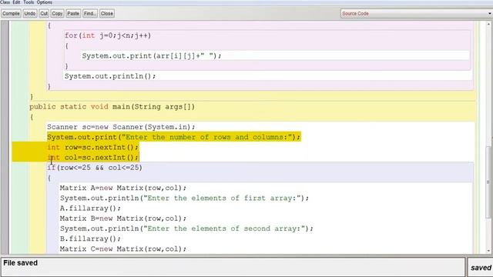Click the 'Scanner sc=new Scanner(System.in);' line
This screenshot has height=277, width=493.
[x=121, y=127]
